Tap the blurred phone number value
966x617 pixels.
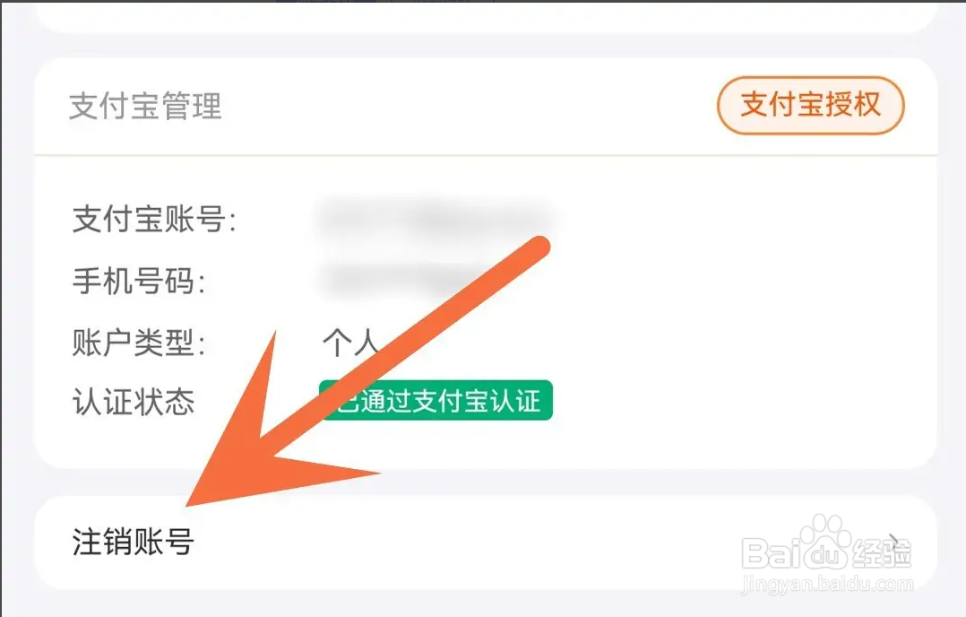(407, 281)
